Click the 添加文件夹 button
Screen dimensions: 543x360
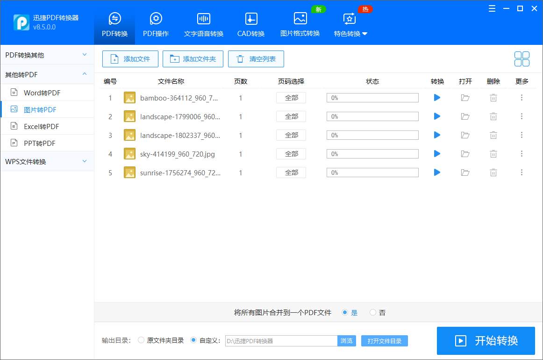point(193,59)
